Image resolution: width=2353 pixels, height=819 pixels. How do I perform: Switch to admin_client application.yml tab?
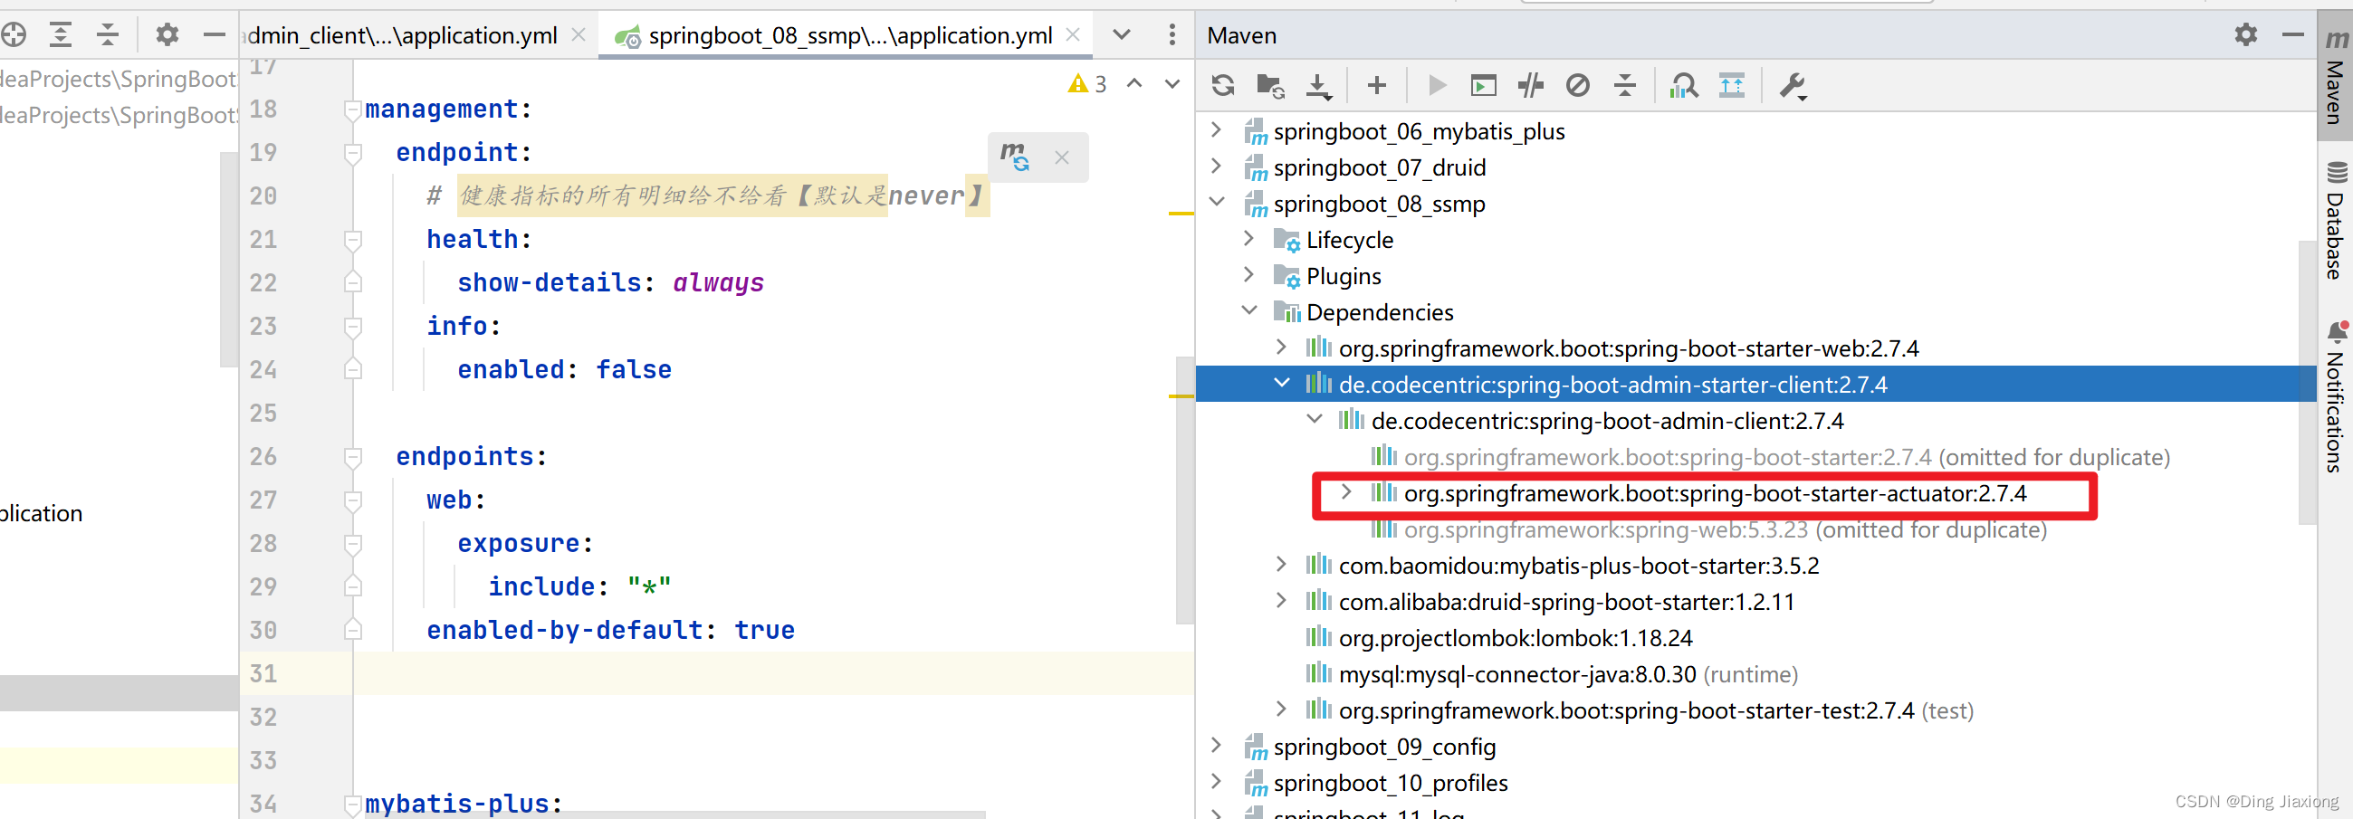pos(401,34)
